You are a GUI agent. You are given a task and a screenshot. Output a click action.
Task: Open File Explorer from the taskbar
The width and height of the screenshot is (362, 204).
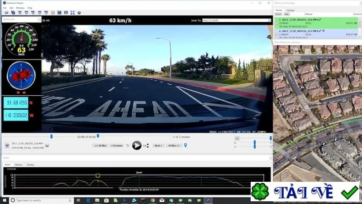97,200
